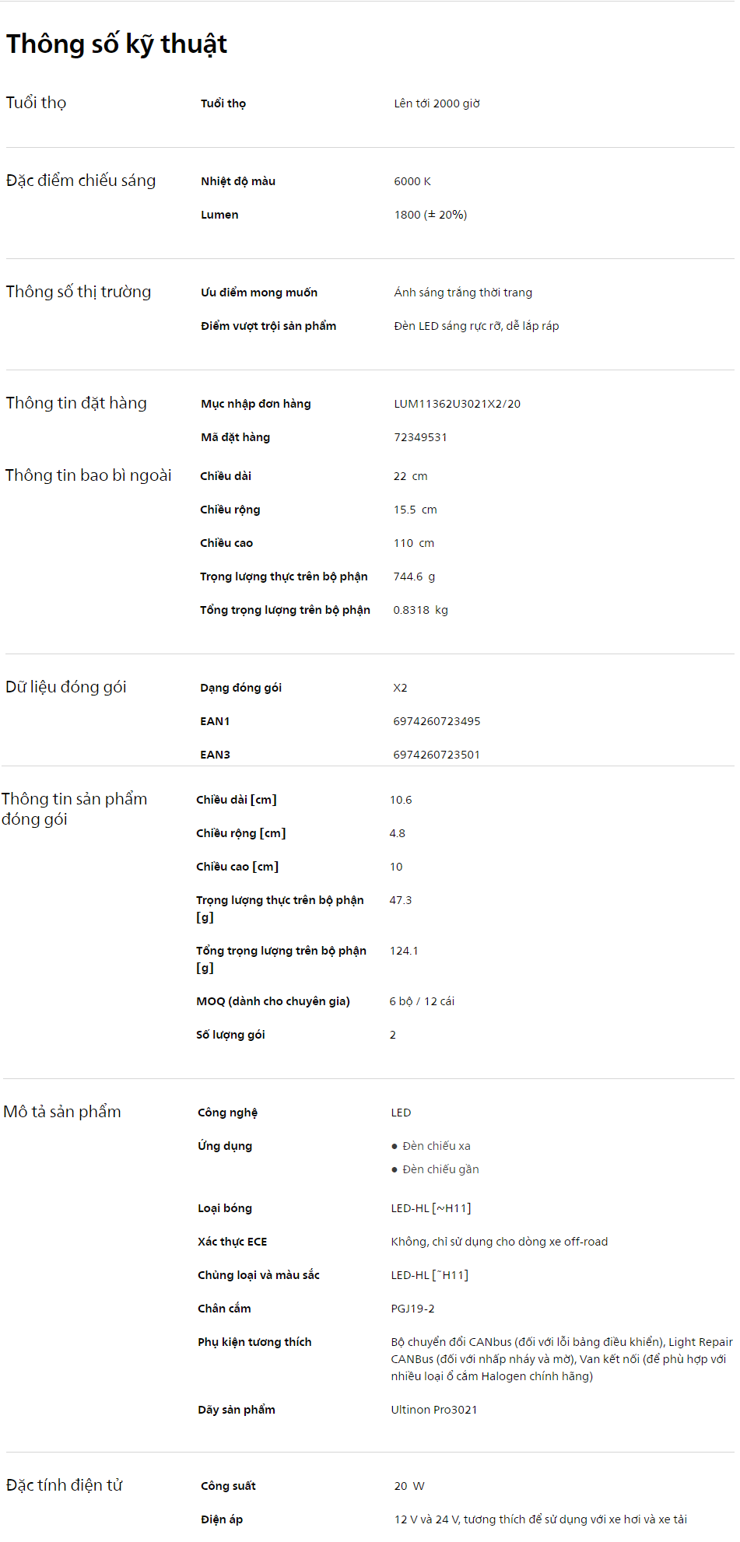
Task: Click the Thông tin bao bì ngoài heading
Action: pyautogui.click(x=89, y=475)
